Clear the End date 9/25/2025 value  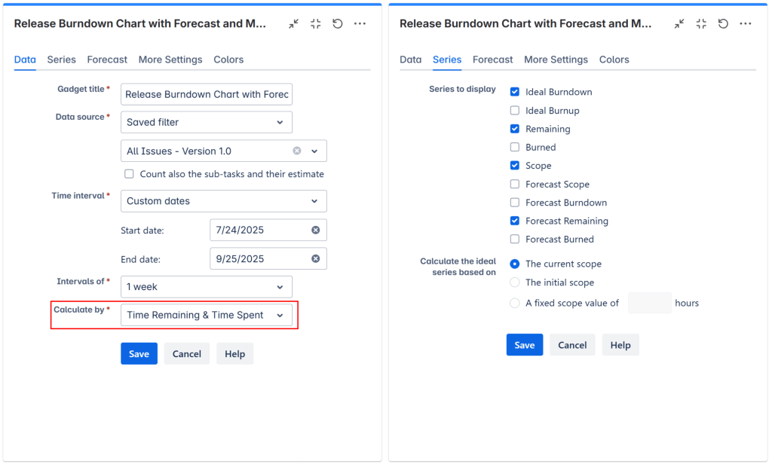(x=316, y=258)
